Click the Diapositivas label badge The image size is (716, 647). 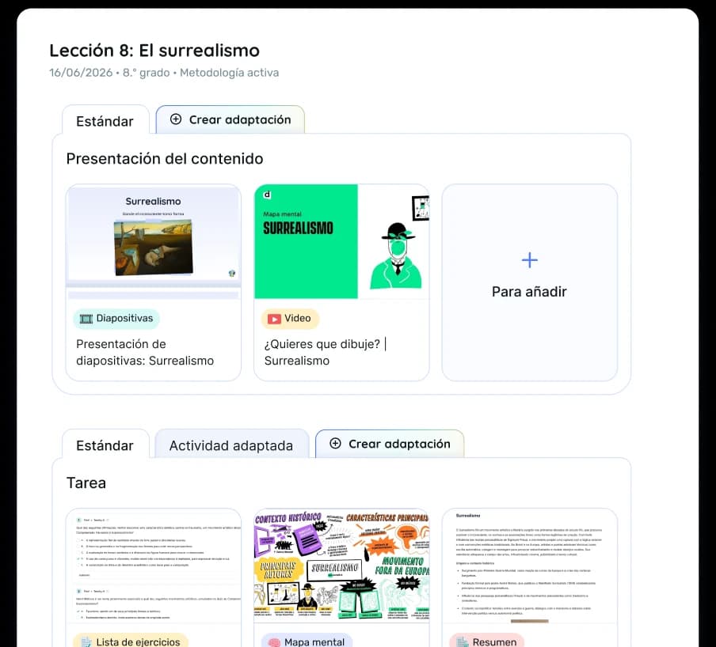click(x=116, y=318)
